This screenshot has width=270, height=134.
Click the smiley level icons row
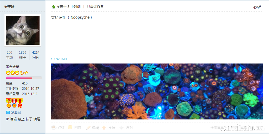point(17,73)
